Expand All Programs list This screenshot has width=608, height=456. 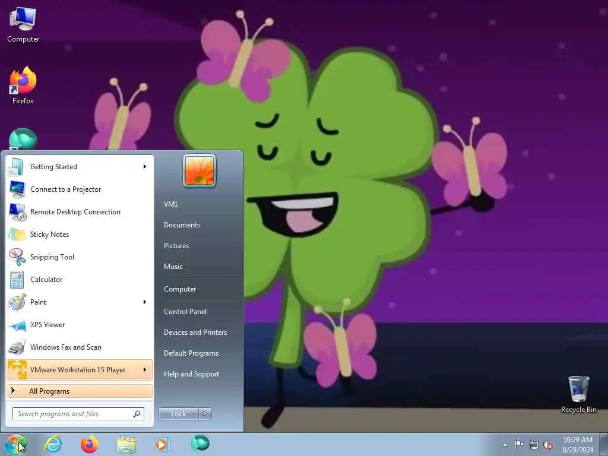pos(80,391)
